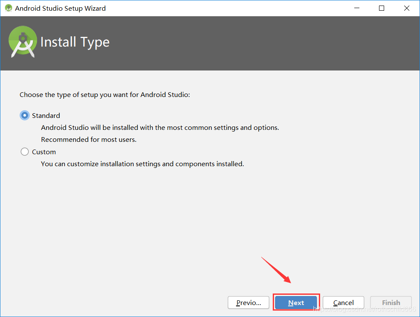Screen dimensions: 420x317
Task: Click the grayed-out Finish button
Action: [391, 302]
